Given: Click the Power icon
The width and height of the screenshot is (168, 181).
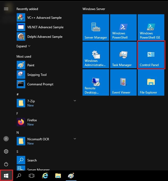Looking at the screenshot, I should pyautogui.click(x=6, y=164).
